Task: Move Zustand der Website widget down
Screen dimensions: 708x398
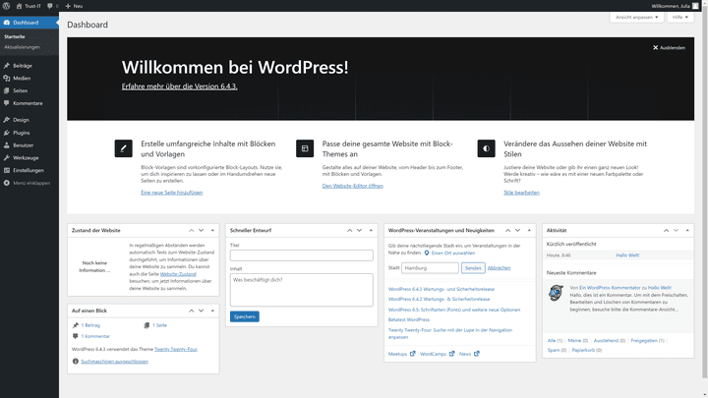Action: point(201,231)
